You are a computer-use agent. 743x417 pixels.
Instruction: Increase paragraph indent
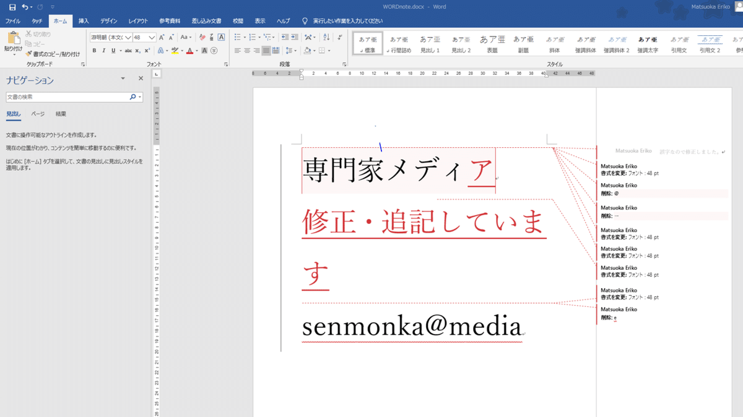[295, 37]
